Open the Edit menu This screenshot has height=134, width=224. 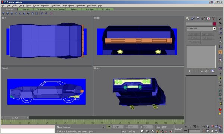[x=8, y=6]
